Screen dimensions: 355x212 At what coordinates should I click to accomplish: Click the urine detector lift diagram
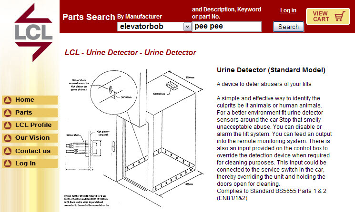[133, 138]
